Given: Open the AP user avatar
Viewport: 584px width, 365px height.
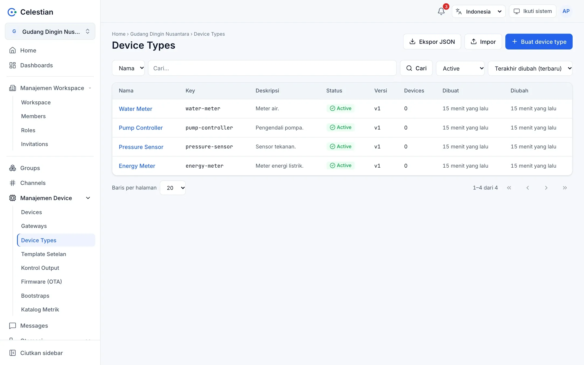Looking at the screenshot, I should (566, 11).
